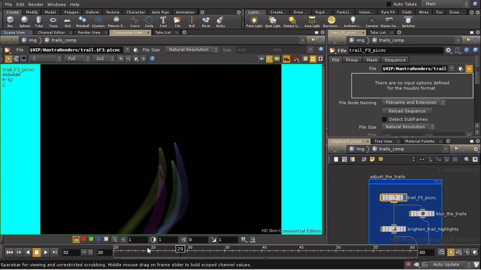This screenshot has width=481, height=270.
Task: Click the current frame number field
Action: 71,252
